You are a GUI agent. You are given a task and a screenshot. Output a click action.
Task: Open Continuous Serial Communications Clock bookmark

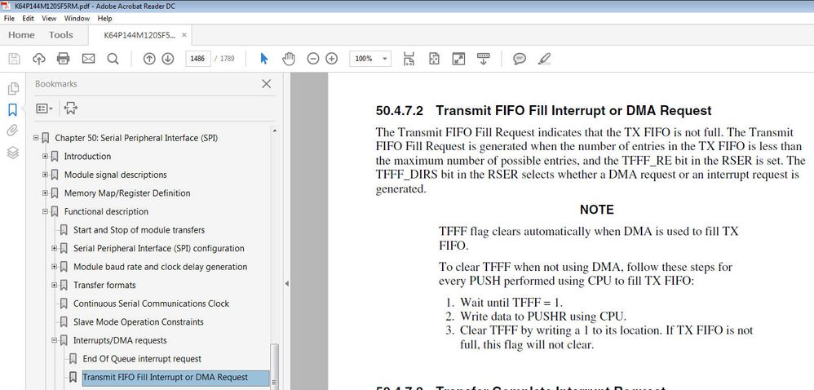151,304
